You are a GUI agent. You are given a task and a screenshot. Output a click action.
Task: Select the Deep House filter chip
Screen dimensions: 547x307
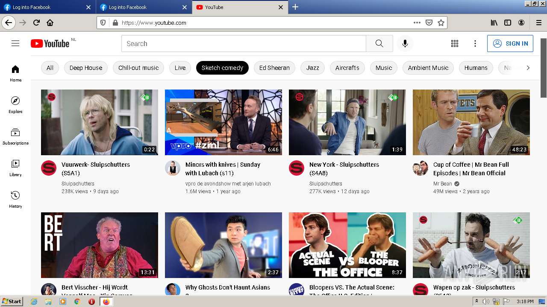[x=86, y=68]
